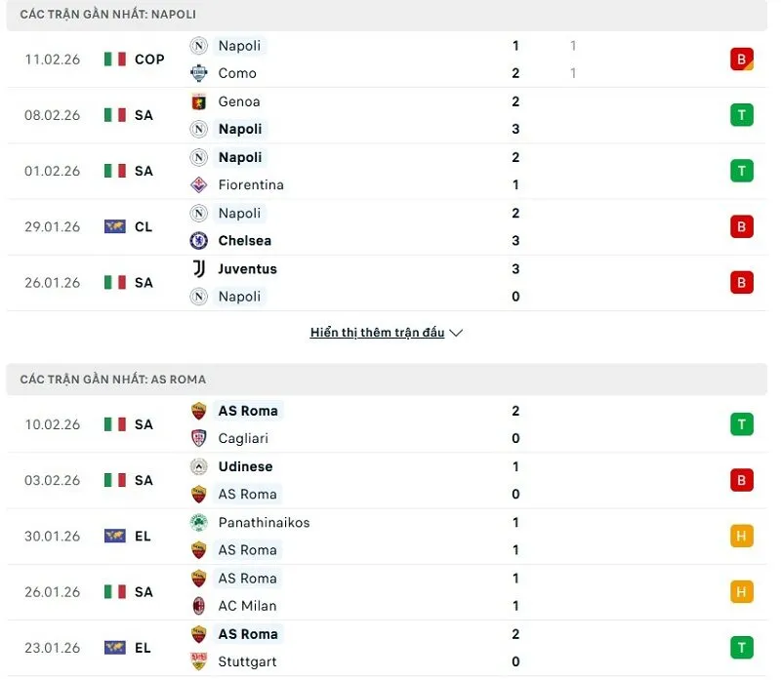781x680 pixels.
Task: Click the red B badge for Chelsea match
Action: point(741,226)
